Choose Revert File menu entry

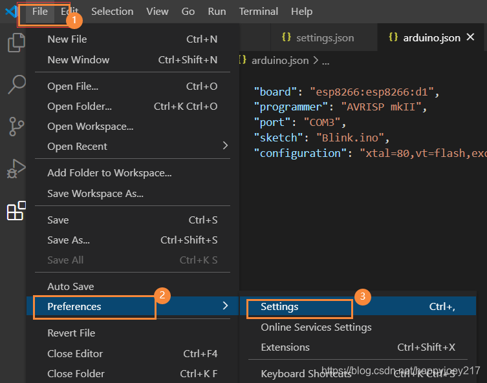click(x=133, y=333)
